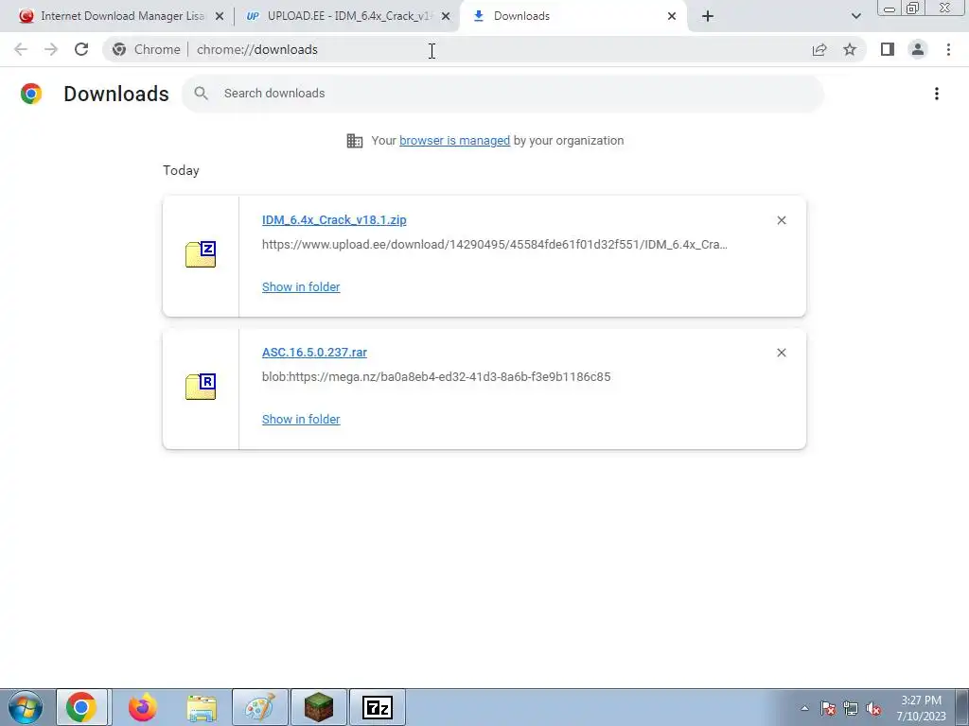This screenshot has width=969, height=726.
Task: Open the share page icon in address bar
Action: [x=819, y=49]
